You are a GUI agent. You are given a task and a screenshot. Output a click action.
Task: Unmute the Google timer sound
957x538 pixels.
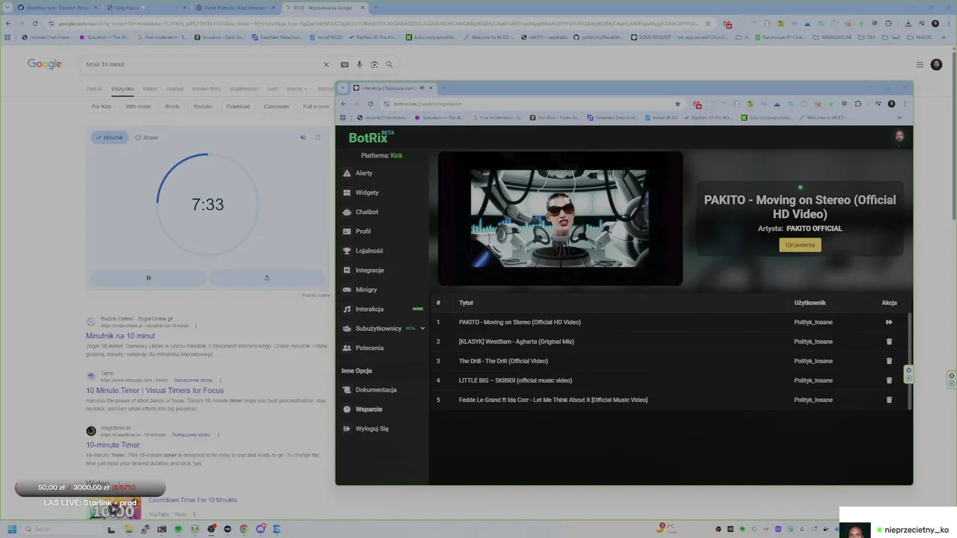pos(303,137)
